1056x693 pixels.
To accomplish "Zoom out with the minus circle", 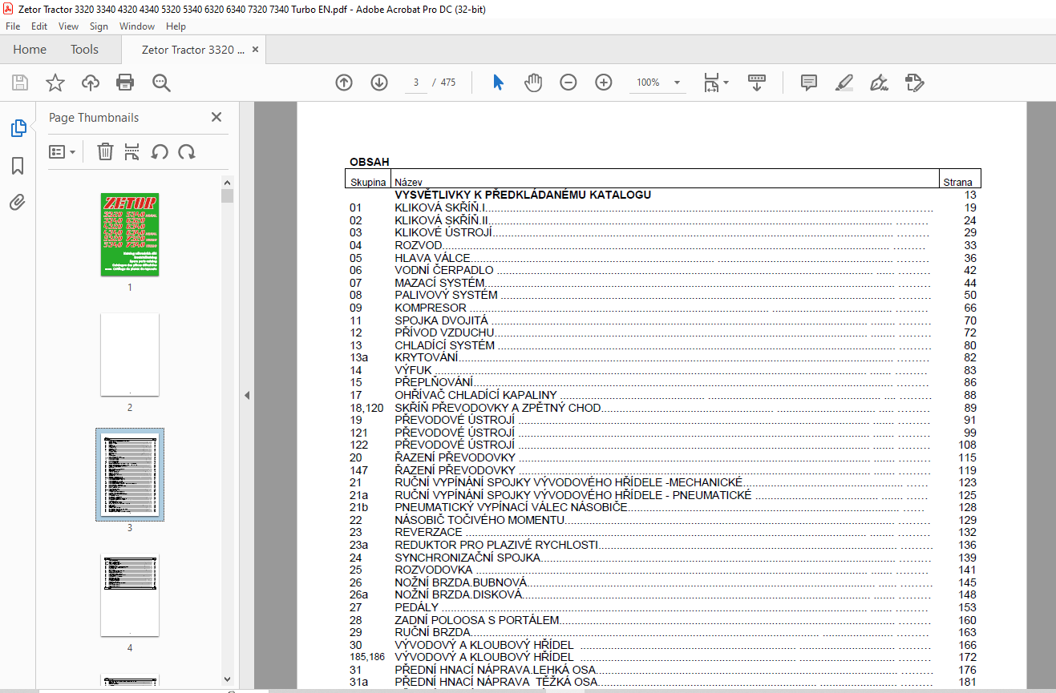I will pos(568,83).
